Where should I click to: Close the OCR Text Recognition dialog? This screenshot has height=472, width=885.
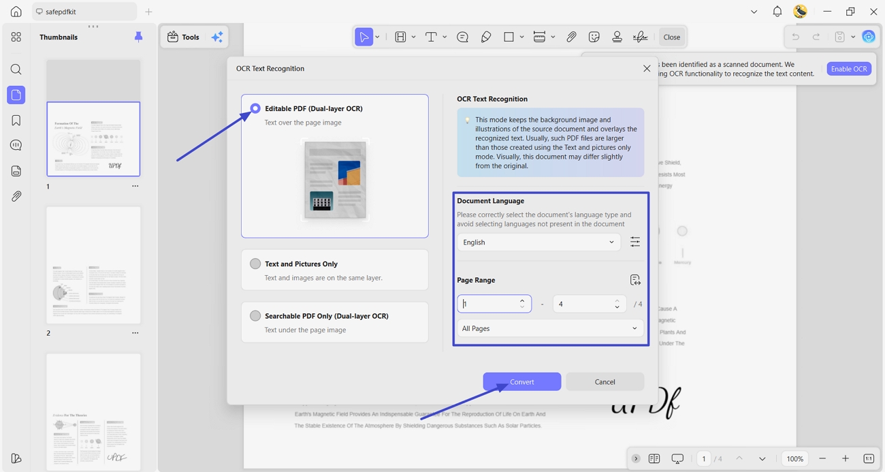647,68
